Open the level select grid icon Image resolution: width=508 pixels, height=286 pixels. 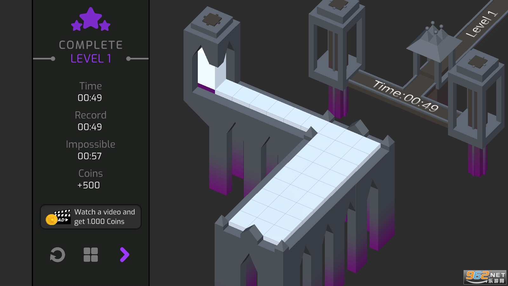tap(90, 255)
